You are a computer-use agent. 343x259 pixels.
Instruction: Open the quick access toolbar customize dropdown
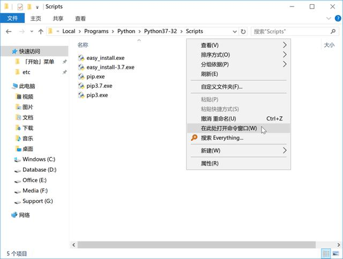pos(38,7)
